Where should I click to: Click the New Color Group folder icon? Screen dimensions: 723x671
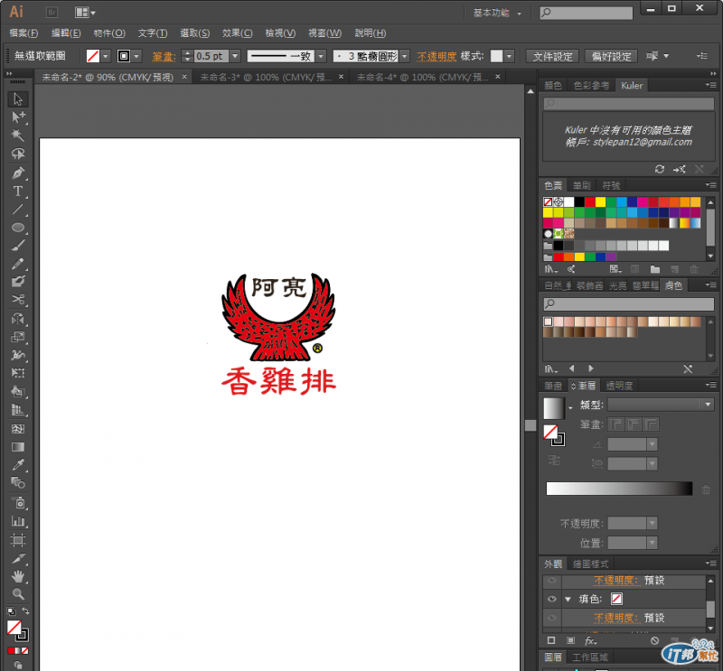[654, 269]
